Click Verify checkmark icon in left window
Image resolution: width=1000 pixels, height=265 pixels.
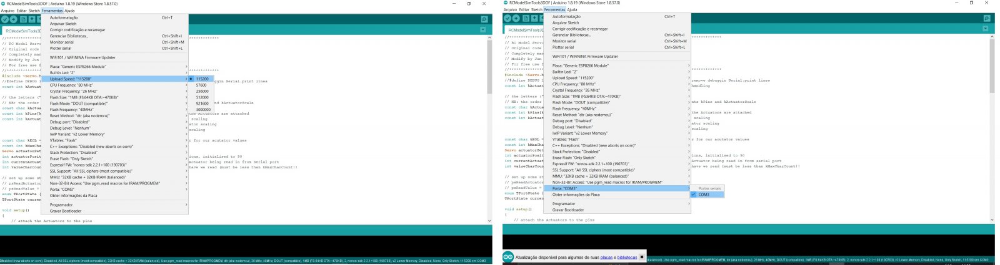point(5,19)
